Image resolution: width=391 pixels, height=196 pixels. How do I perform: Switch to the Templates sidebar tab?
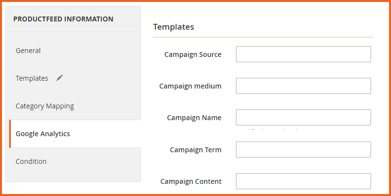pyautogui.click(x=32, y=78)
